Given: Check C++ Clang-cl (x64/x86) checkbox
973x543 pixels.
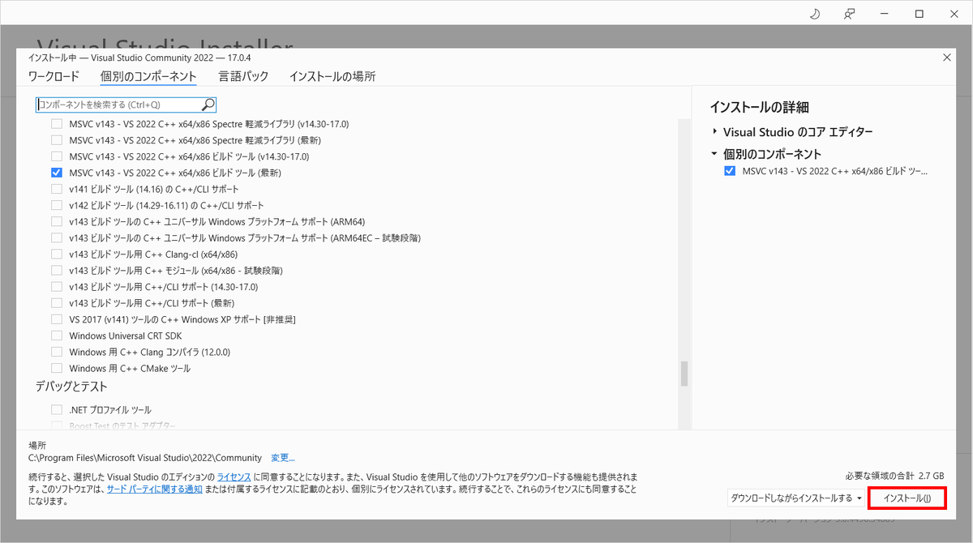Looking at the screenshot, I should pos(57,254).
